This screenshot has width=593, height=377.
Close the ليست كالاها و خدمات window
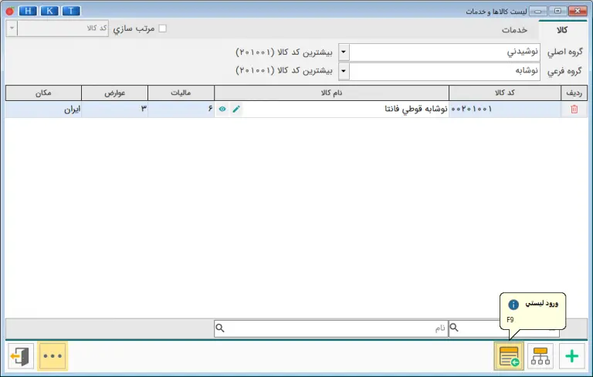(578, 11)
